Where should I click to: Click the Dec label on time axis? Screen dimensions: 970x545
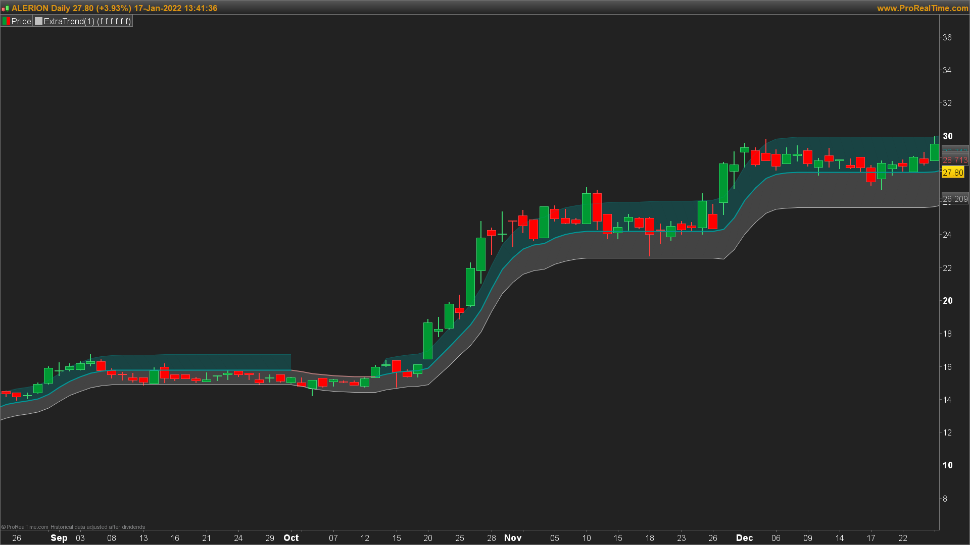pyautogui.click(x=744, y=538)
